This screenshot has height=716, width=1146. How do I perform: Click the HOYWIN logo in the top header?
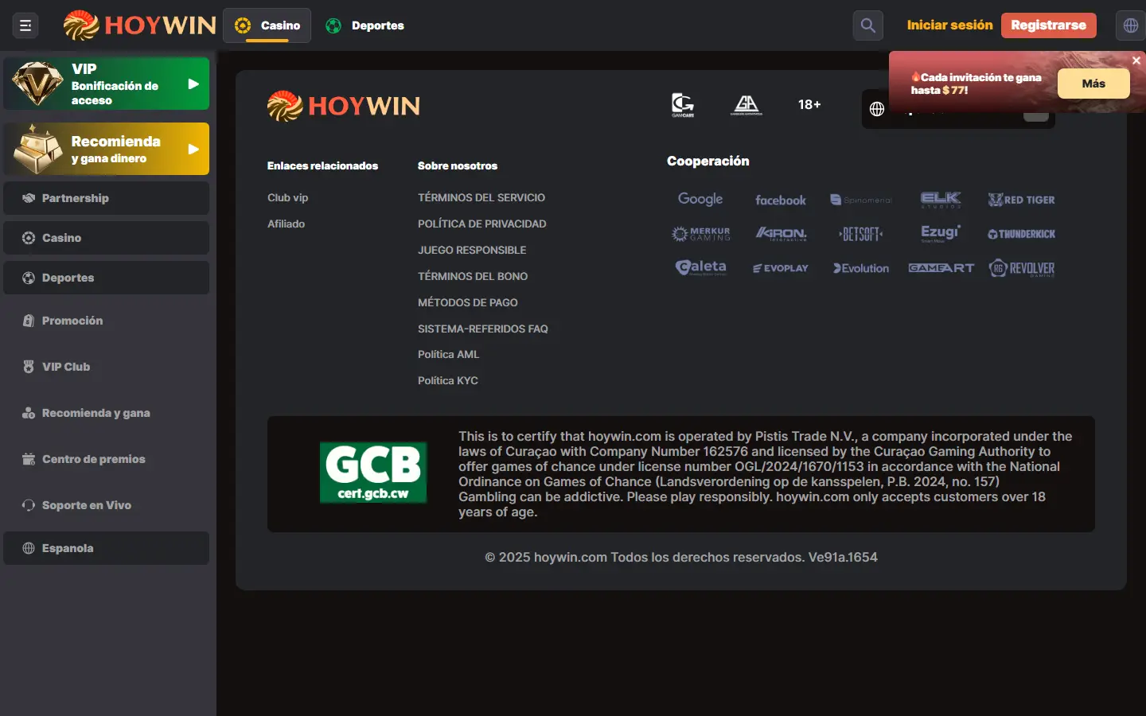139,25
